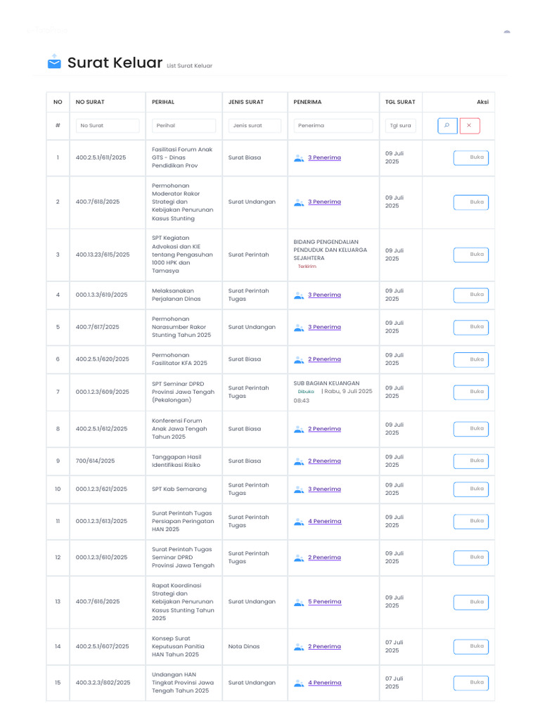Click recipients icon for letter 700/614/2025
540x720 pixels.
click(299, 461)
